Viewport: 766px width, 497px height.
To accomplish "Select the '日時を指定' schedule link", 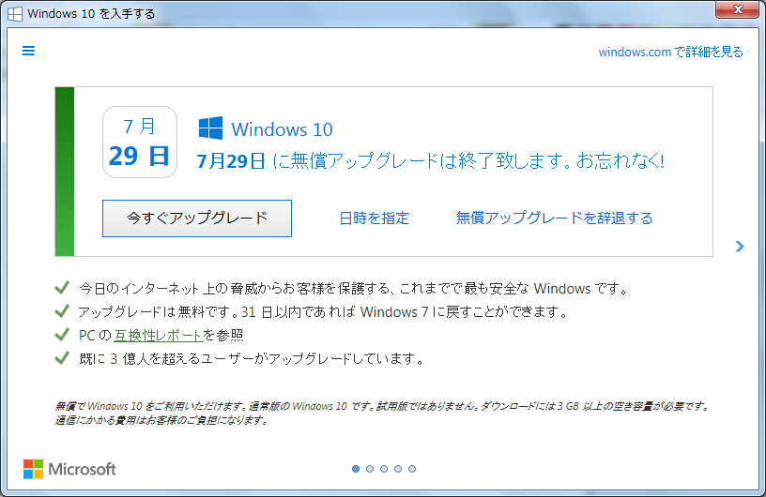I will pos(374,218).
